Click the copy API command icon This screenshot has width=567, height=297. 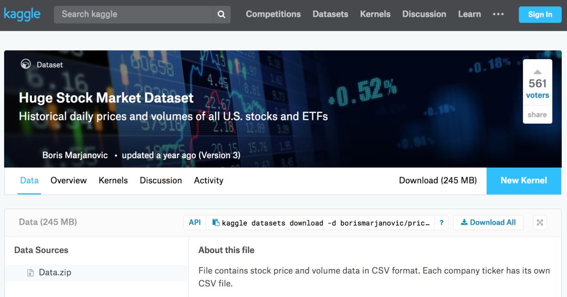point(215,223)
